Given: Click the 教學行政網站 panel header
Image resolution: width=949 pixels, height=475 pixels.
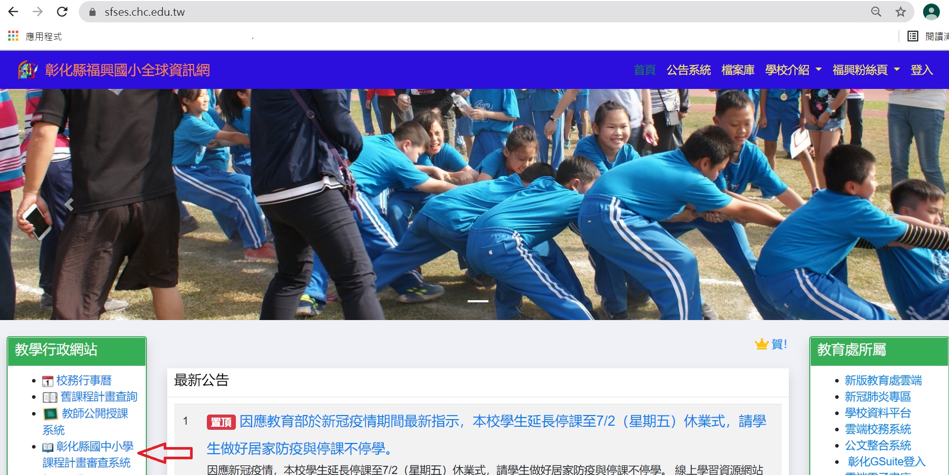Looking at the screenshot, I should click(77, 351).
